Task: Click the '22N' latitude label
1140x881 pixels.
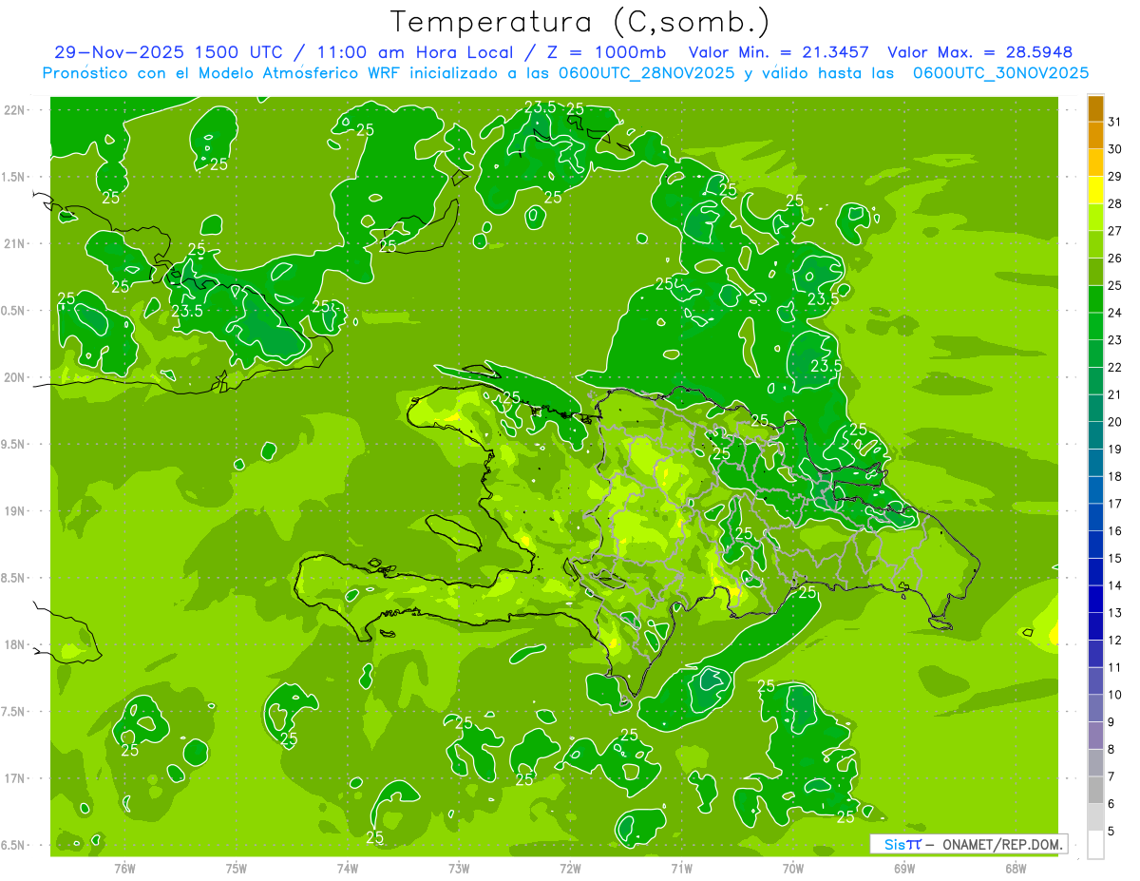Action: click(x=15, y=110)
